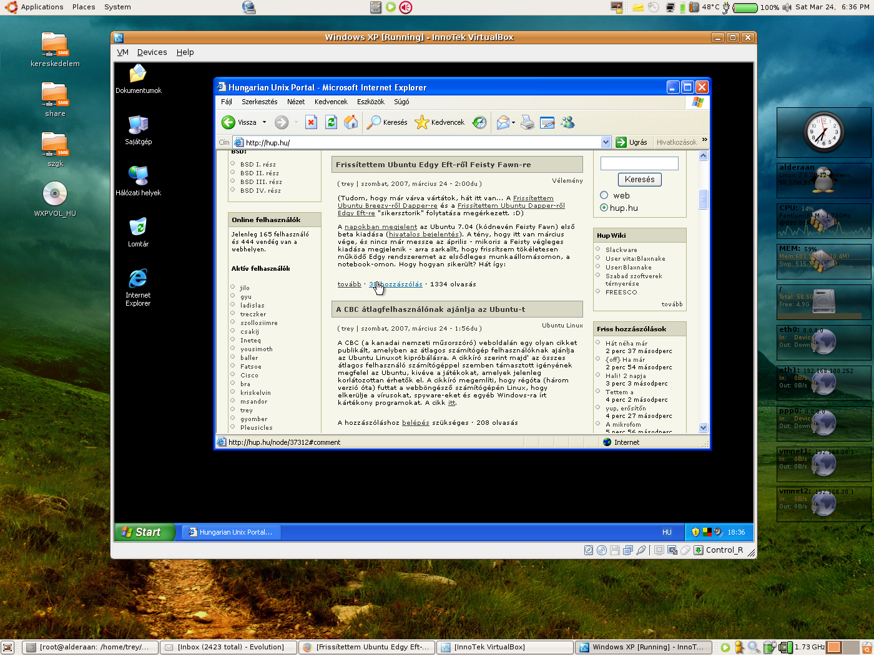Switch to the Evolution Inbox taskbar window
This screenshot has width=874, height=655.
[228, 647]
